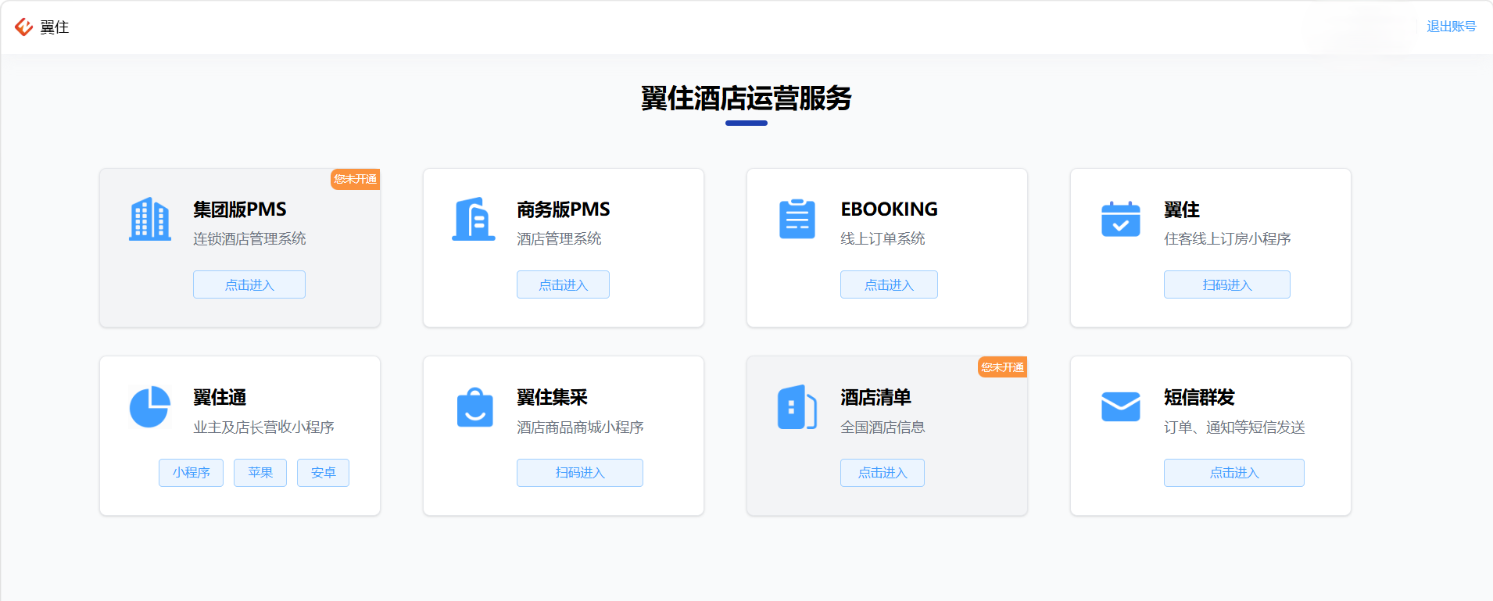Click the 您未开通 badge on 集团版PMS

(x=355, y=179)
